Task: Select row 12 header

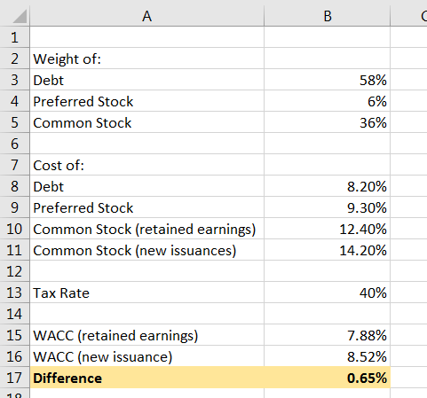Action: (x=14, y=271)
